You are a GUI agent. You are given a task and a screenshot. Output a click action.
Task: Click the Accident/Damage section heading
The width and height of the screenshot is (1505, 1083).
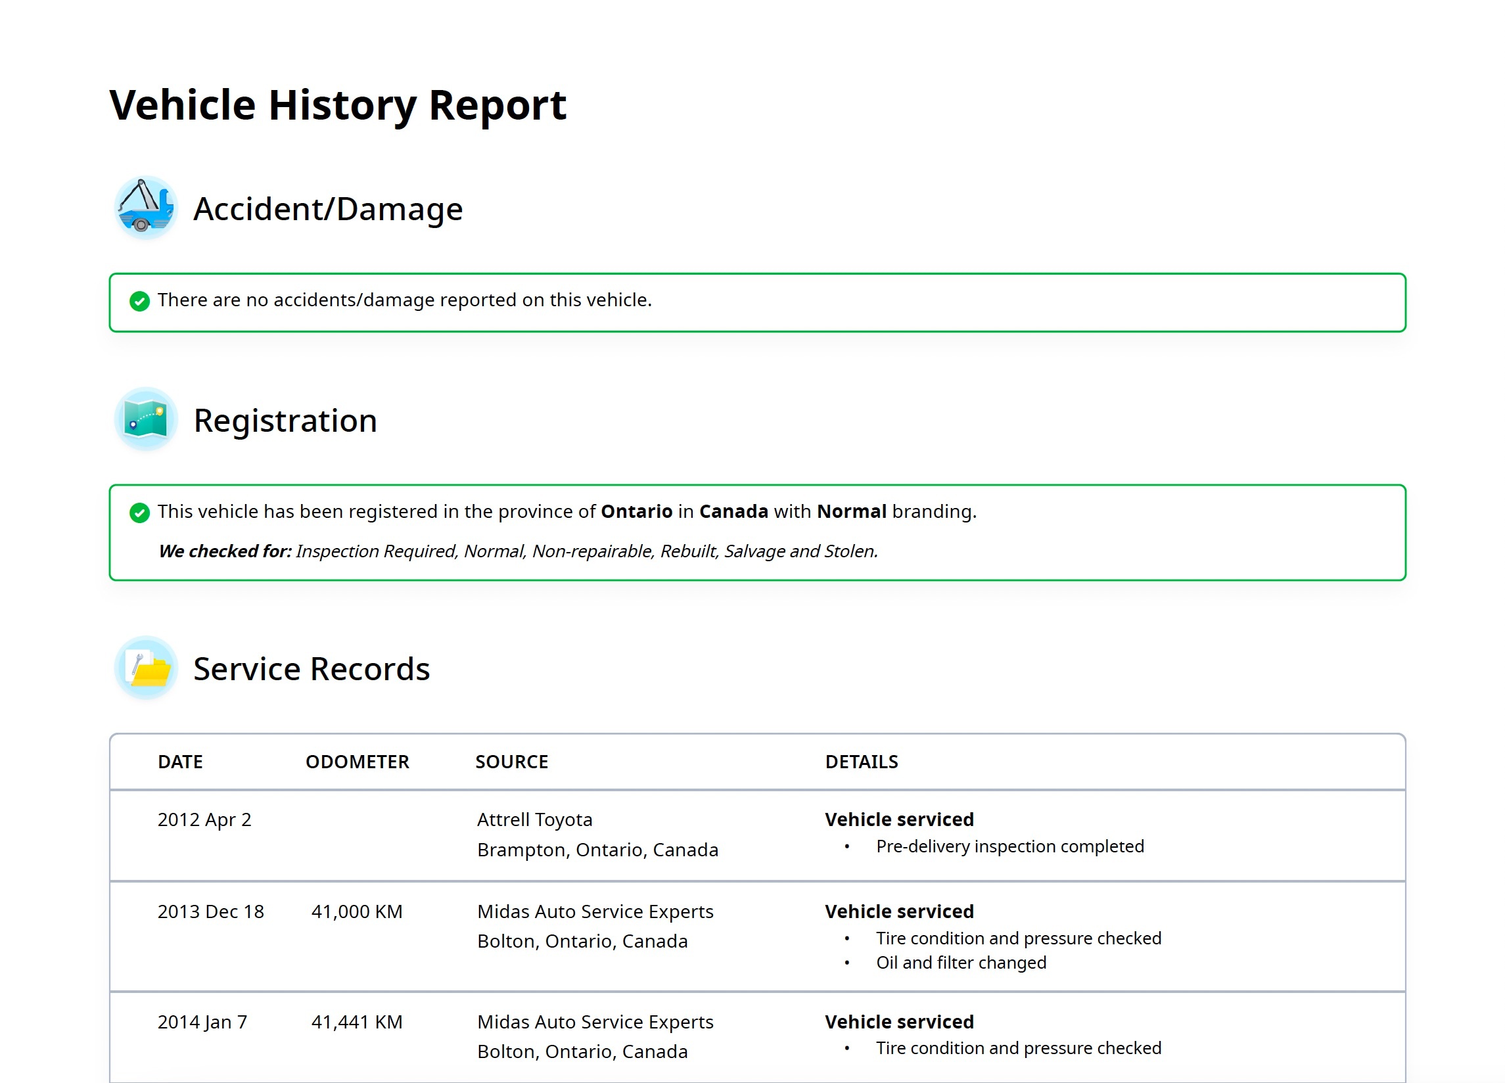pyautogui.click(x=328, y=209)
